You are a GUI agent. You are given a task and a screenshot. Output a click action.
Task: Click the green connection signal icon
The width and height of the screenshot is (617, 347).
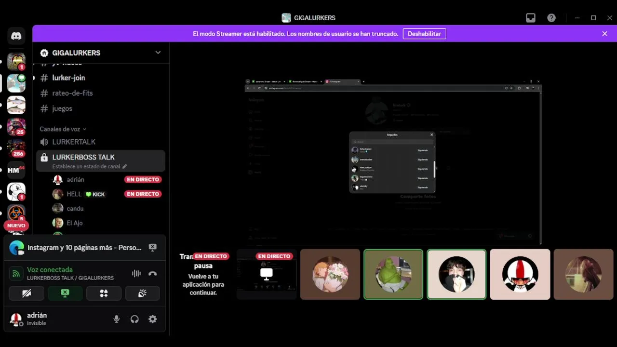[16, 274]
